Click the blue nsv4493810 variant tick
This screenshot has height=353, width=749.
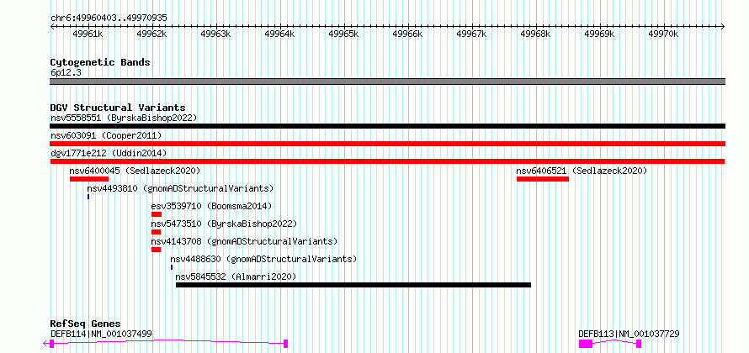(x=88, y=197)
